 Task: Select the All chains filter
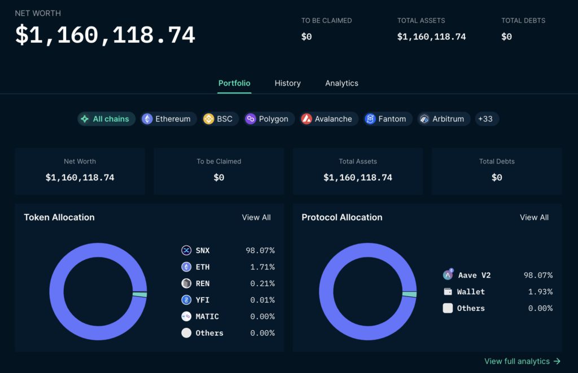(106, 119)
